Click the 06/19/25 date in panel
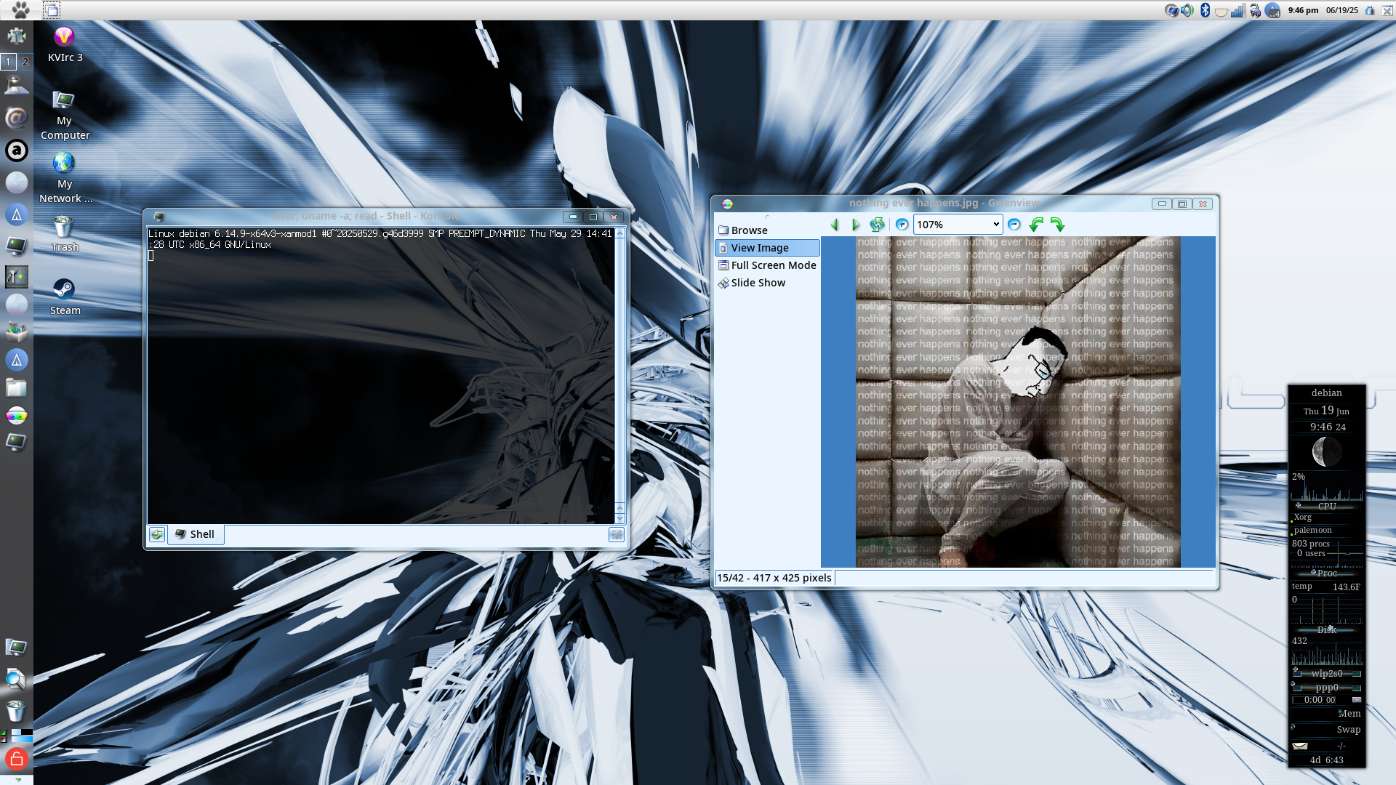 point(1342,10)
